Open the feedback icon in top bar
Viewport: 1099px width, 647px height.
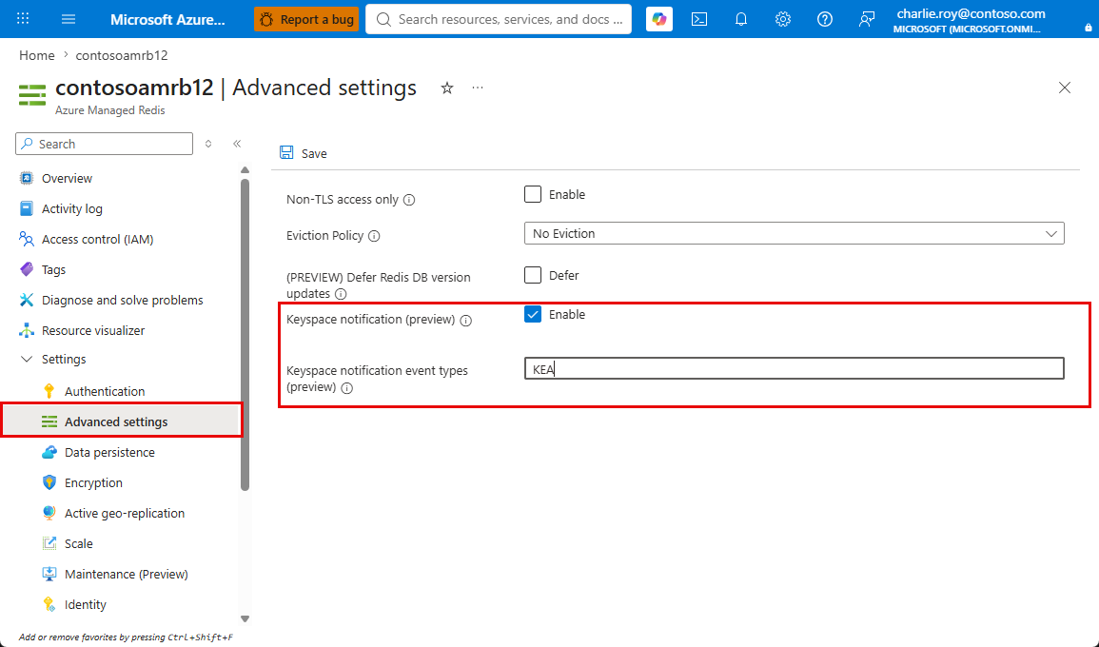point(866,19)
